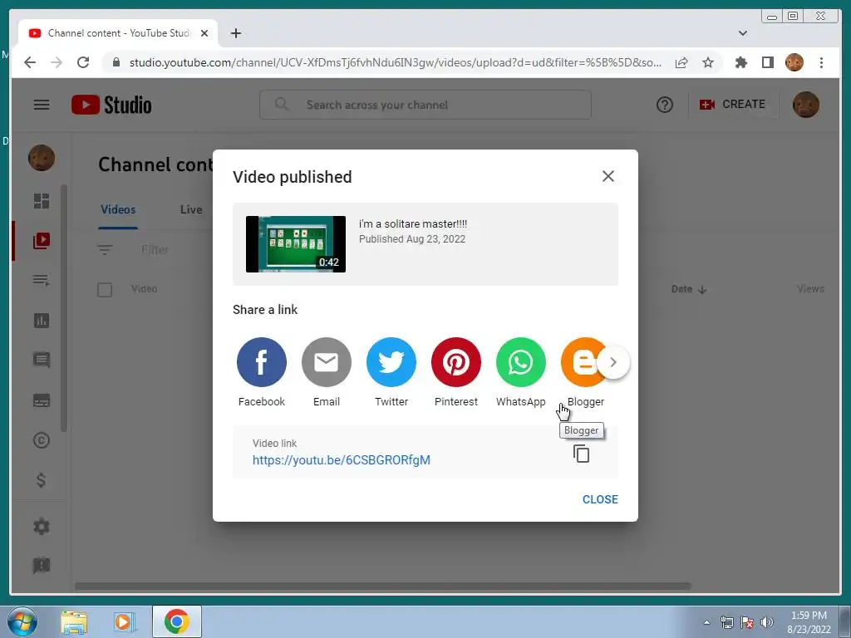The height and width of the screenshot is (638, 851).
Task: Share the video link via Email
Action: [326, 362]
